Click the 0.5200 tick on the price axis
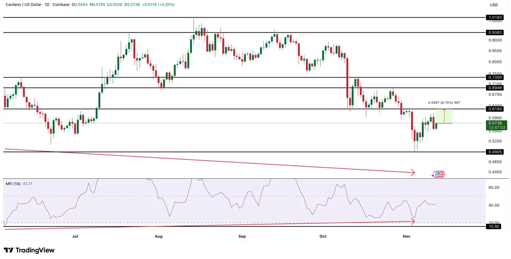 click(495, 141)
